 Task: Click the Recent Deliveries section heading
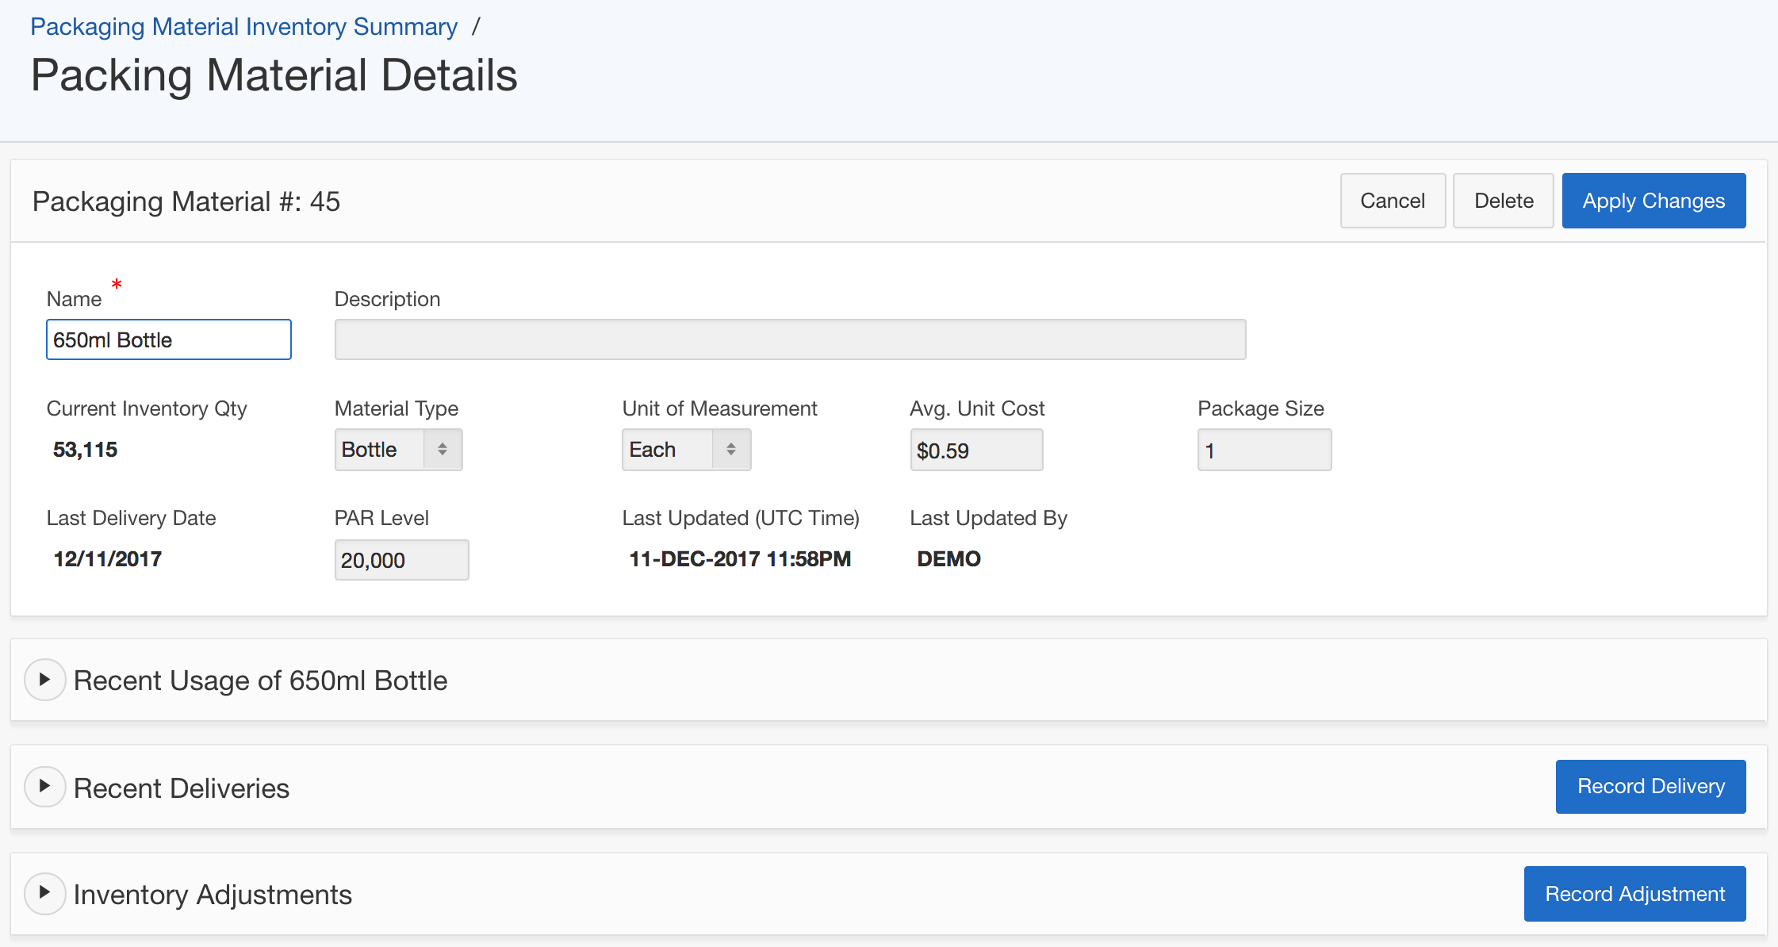(x=181, y=788)
